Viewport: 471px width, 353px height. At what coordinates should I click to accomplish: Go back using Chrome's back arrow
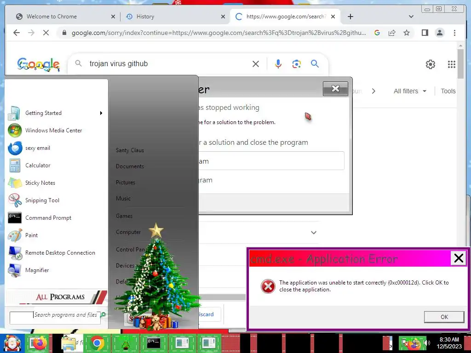point(17,33)
